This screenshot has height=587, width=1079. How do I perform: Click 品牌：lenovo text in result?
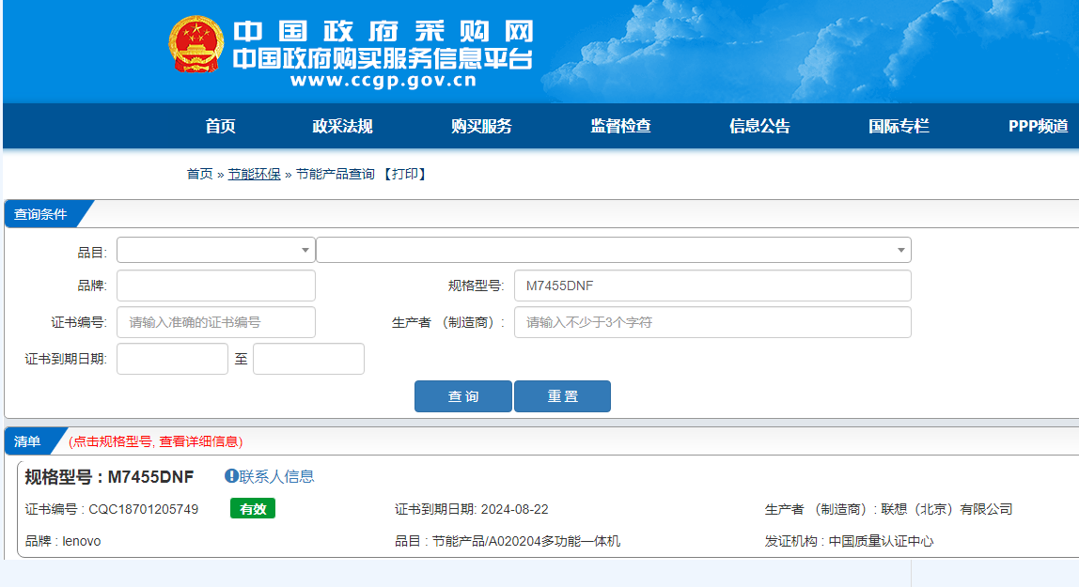pos(63,541)
